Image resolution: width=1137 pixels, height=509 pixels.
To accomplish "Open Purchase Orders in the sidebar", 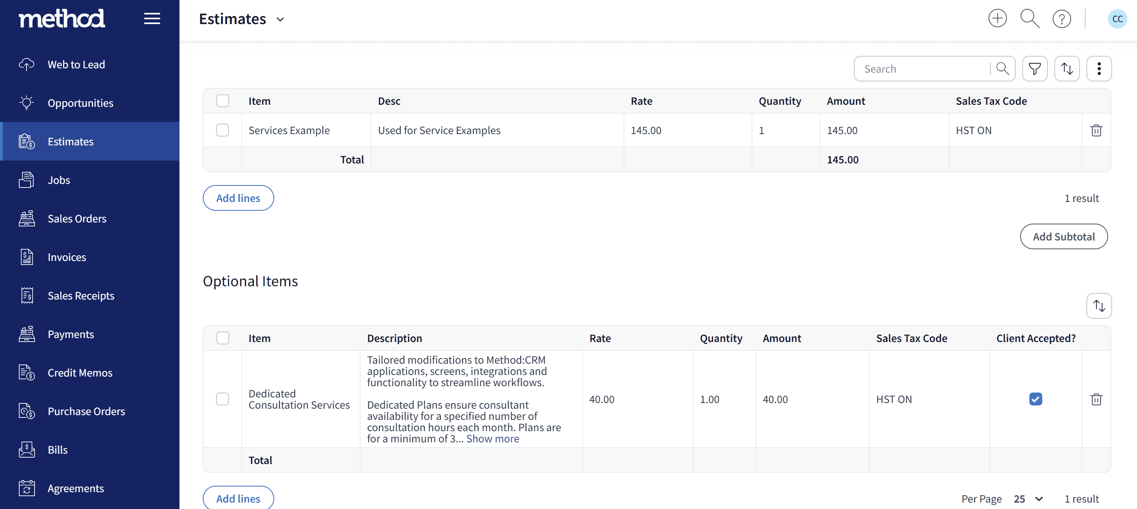I will 90,411.
